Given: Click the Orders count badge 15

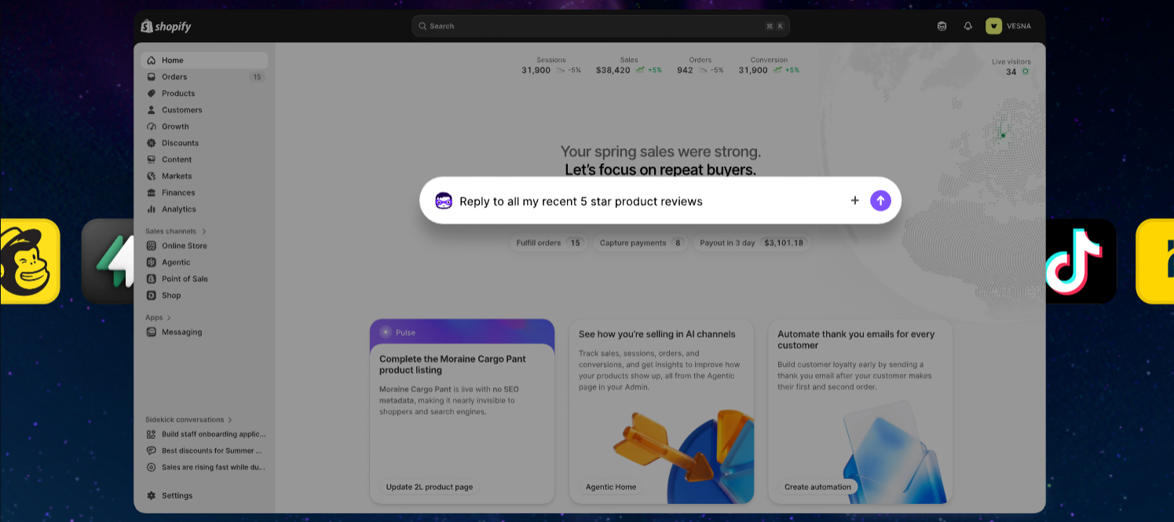Looking at the screenshot, I should [257, 77].
